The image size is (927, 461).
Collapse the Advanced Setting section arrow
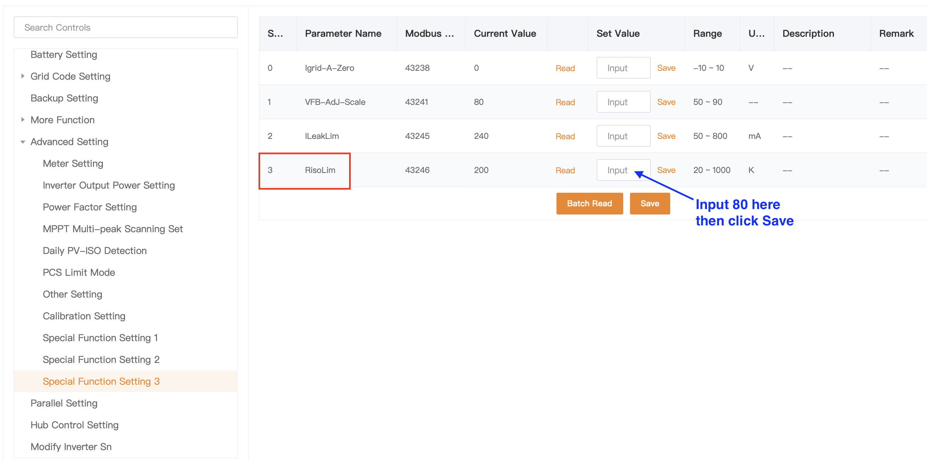point(23,142)
